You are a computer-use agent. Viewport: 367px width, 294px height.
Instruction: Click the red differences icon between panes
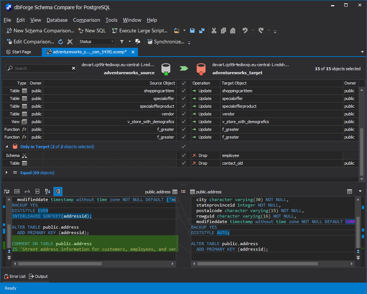tap(183, 191)
